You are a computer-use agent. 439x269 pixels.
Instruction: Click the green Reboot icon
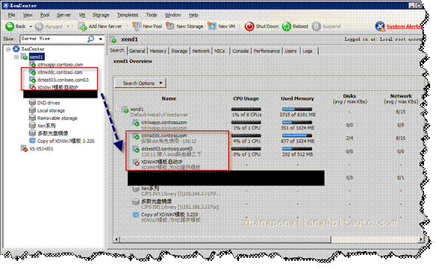tap(287, 27)
